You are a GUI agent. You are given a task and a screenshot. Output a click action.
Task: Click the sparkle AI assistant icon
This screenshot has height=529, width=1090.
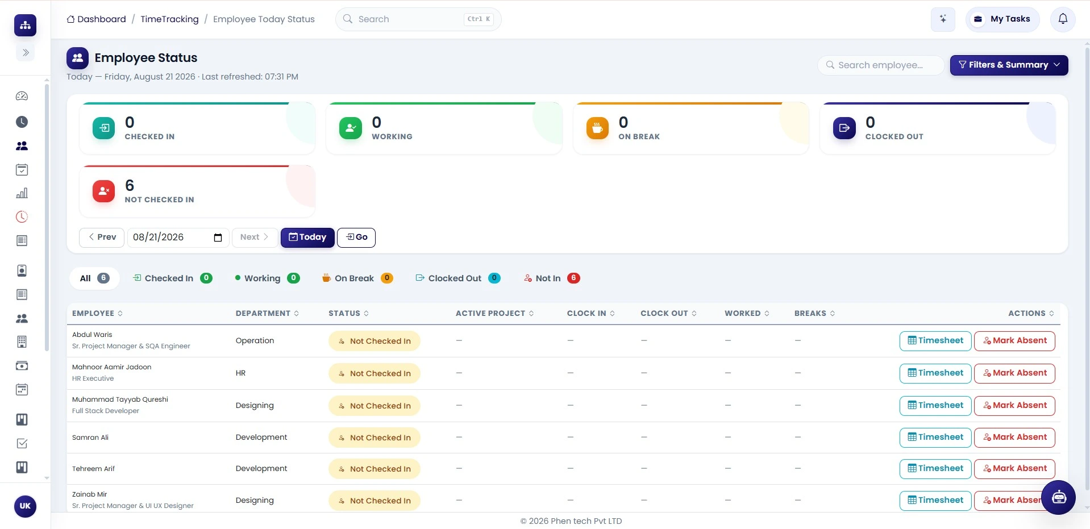click(943, 19)
